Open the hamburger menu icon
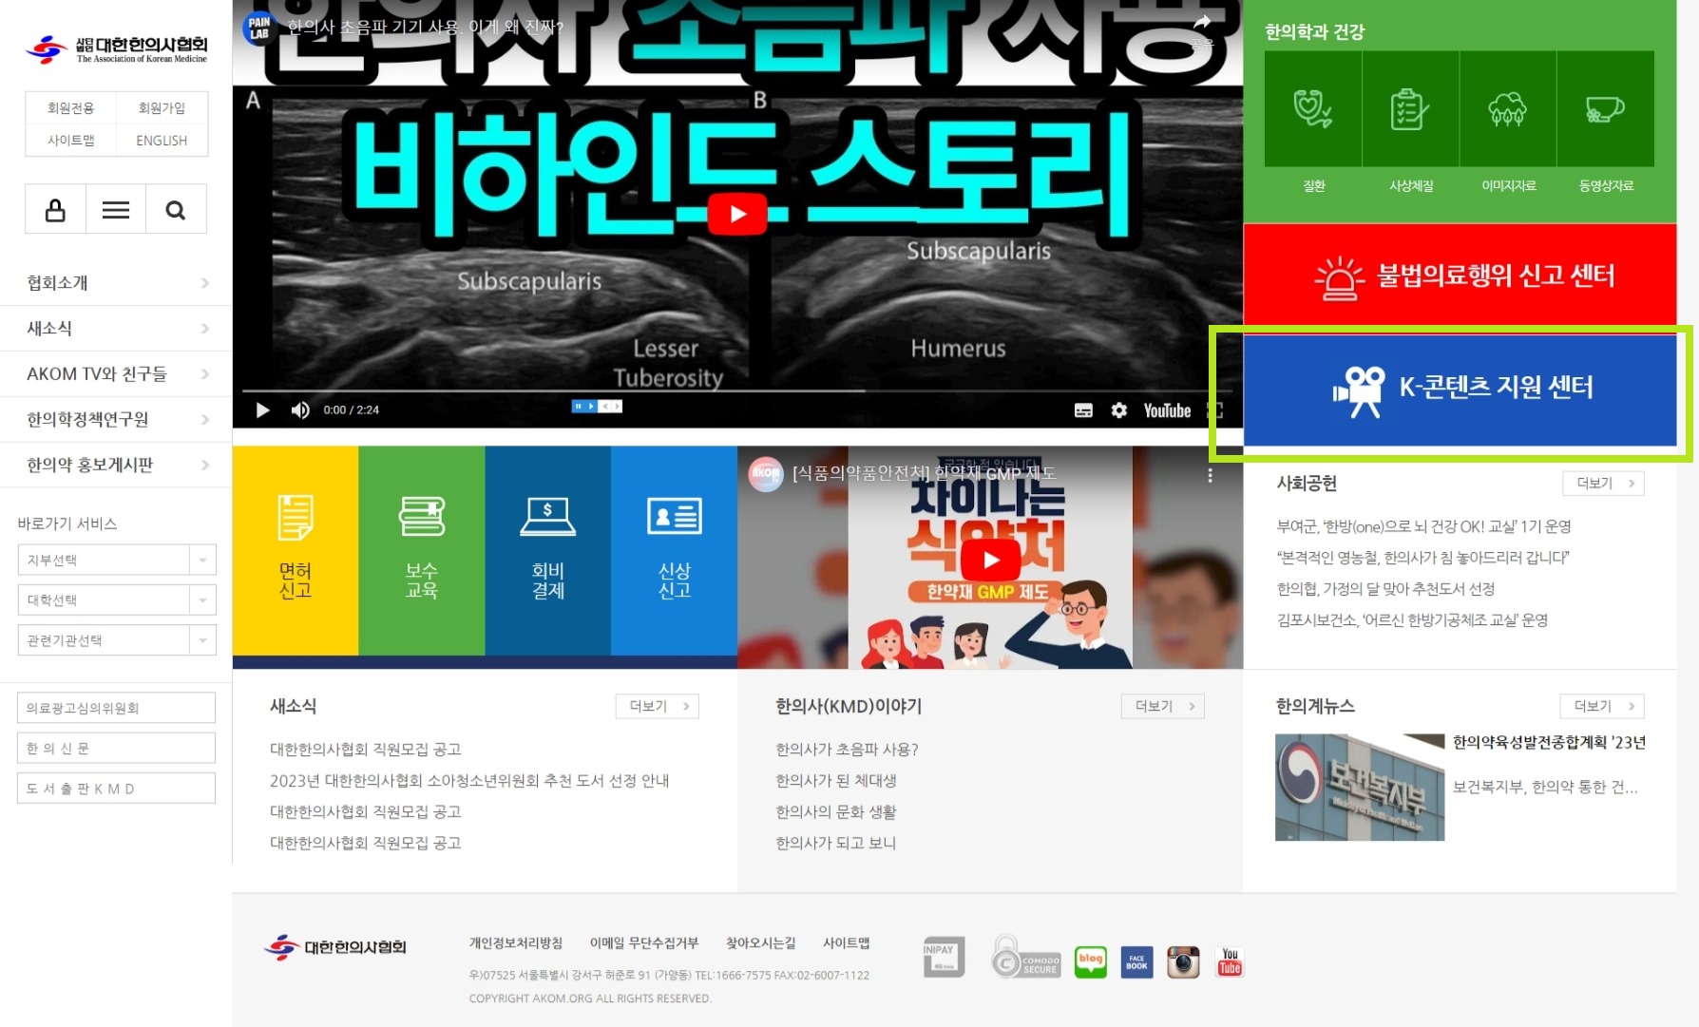Viewport: 1699px width, 1027px height. (116, 210)
